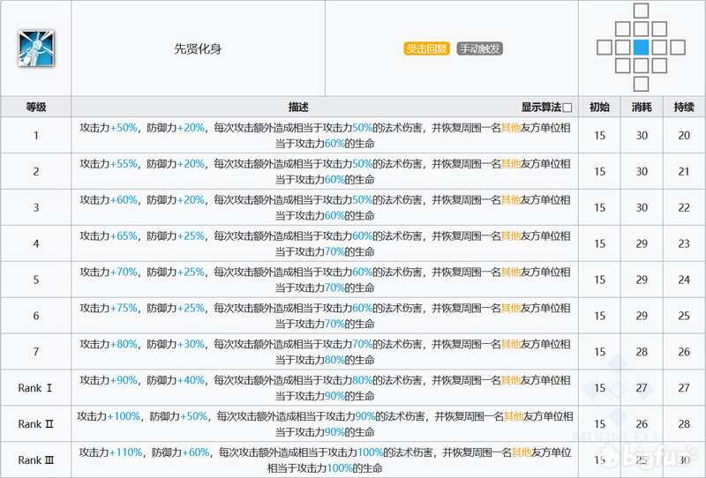The height and width of the screenshot is (478, 706).
Task: Click the level 7 description with 攻击力+80%
Action: 325,352
